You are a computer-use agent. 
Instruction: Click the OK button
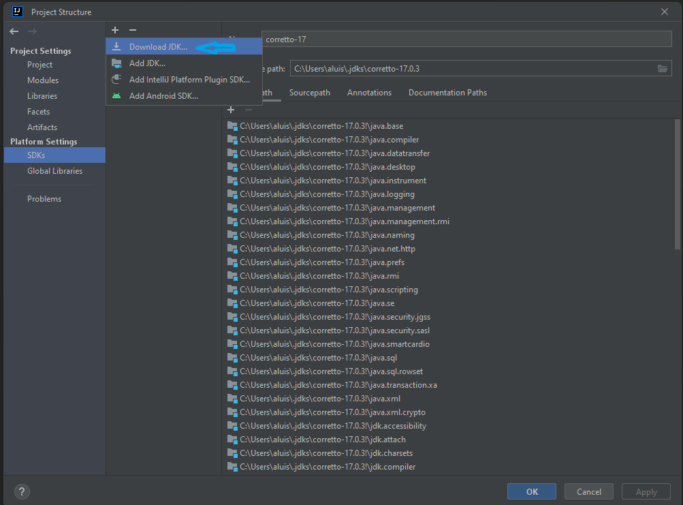point(531,491)
